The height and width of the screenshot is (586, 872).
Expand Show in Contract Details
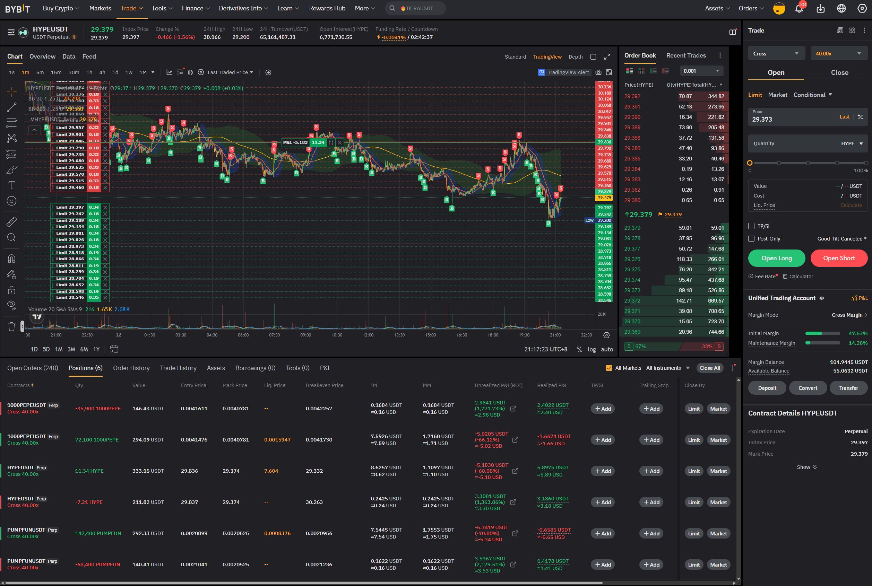pyautogui.click(x=806, y=467)
